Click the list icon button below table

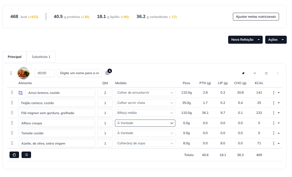pos(26,155)
